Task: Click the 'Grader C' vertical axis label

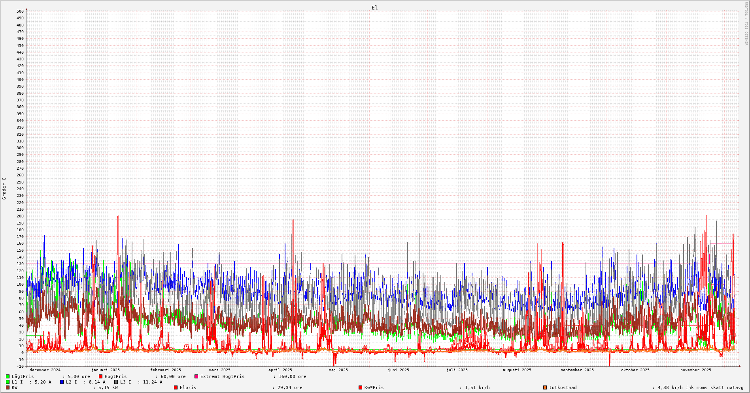Action: click(4, 188)
